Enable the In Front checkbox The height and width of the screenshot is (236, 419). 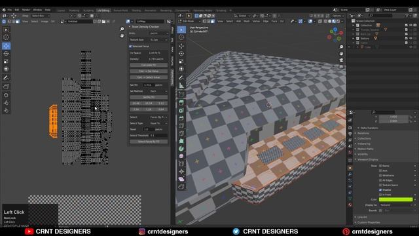pyautogui.click(x=380, y=195)
